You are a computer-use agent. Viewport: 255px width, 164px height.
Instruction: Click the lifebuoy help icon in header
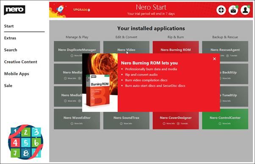click(221, 10)
